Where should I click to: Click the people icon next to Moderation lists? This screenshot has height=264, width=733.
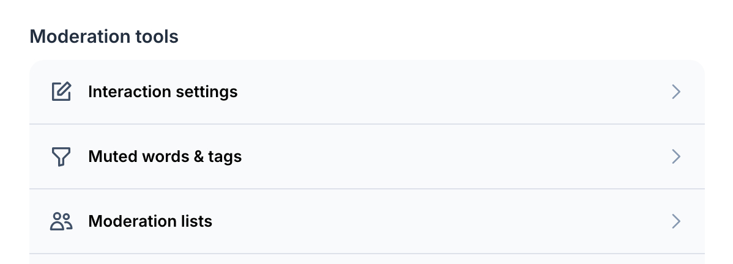tap(61, 221)
